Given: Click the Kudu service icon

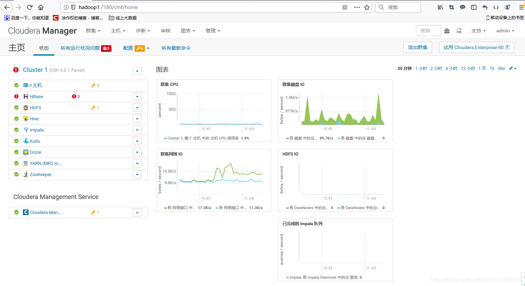Looking at the screenshot, I should tap(26, 141).
